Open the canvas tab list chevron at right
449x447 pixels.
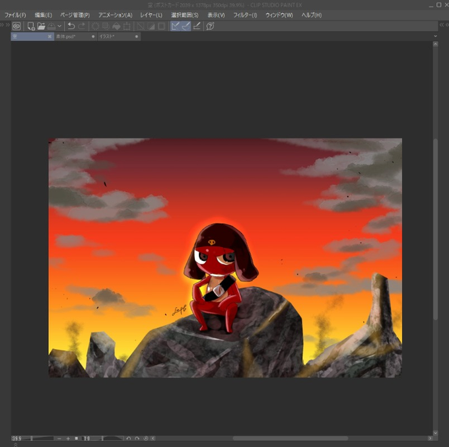coord(435,36)
